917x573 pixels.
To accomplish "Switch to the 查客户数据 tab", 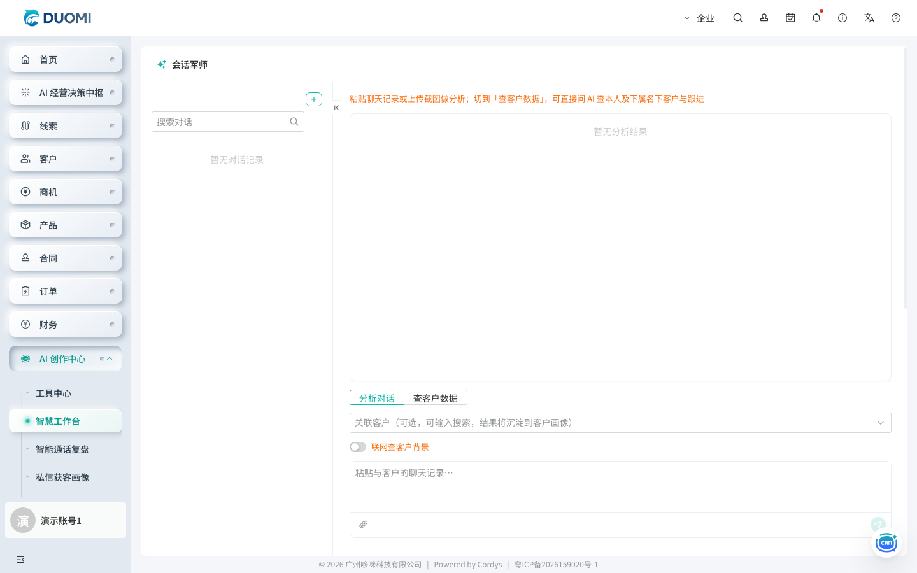I will pyautogui.click(x=436, y=398).
